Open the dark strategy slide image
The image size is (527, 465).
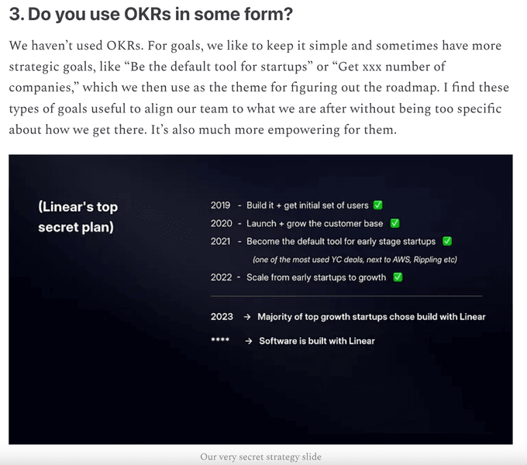pos(261,300)
